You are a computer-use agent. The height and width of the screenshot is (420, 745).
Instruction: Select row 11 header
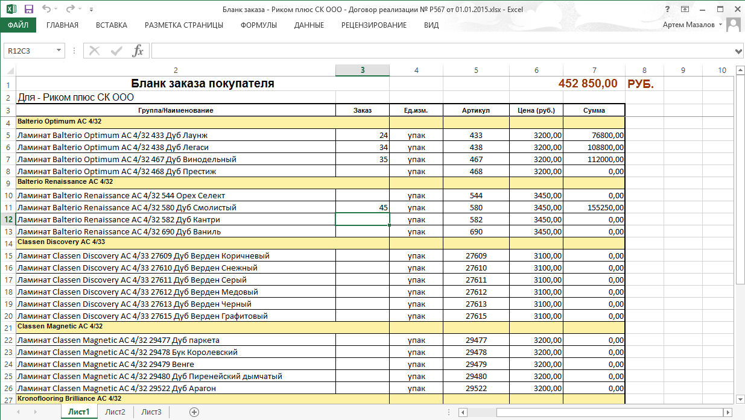point(8,207)
